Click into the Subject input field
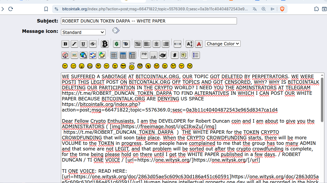This screenshot has height=183, width=327. 149,21
